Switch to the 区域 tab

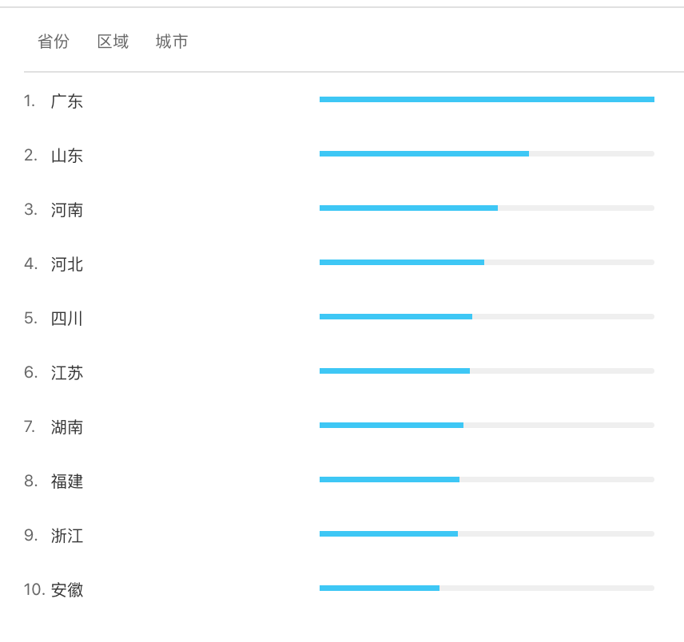point(113,42)
